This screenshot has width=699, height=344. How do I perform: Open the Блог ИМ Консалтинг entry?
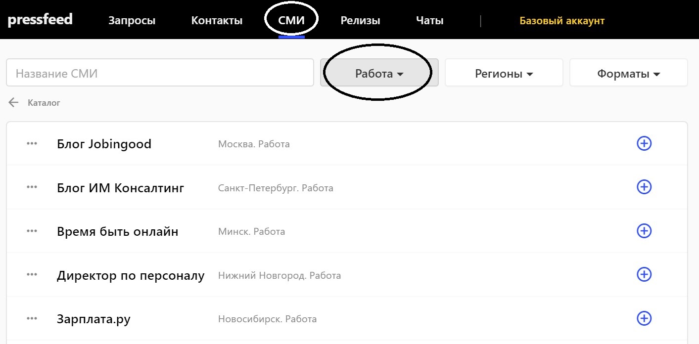pyautogui.click(x=121, y=188)
